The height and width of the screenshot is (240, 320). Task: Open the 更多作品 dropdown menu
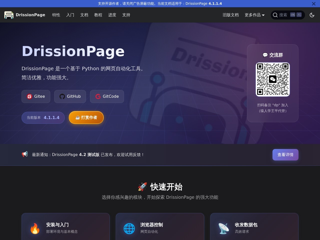tap(254, 15)
